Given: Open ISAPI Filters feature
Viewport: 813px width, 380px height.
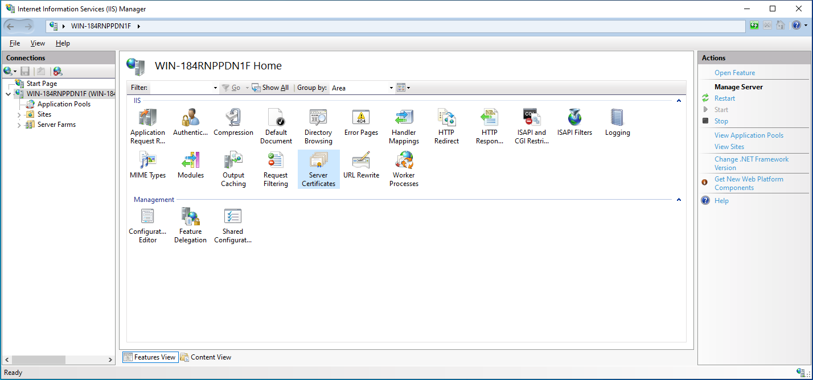Looking at the screenshot, I should pos(574,122).
